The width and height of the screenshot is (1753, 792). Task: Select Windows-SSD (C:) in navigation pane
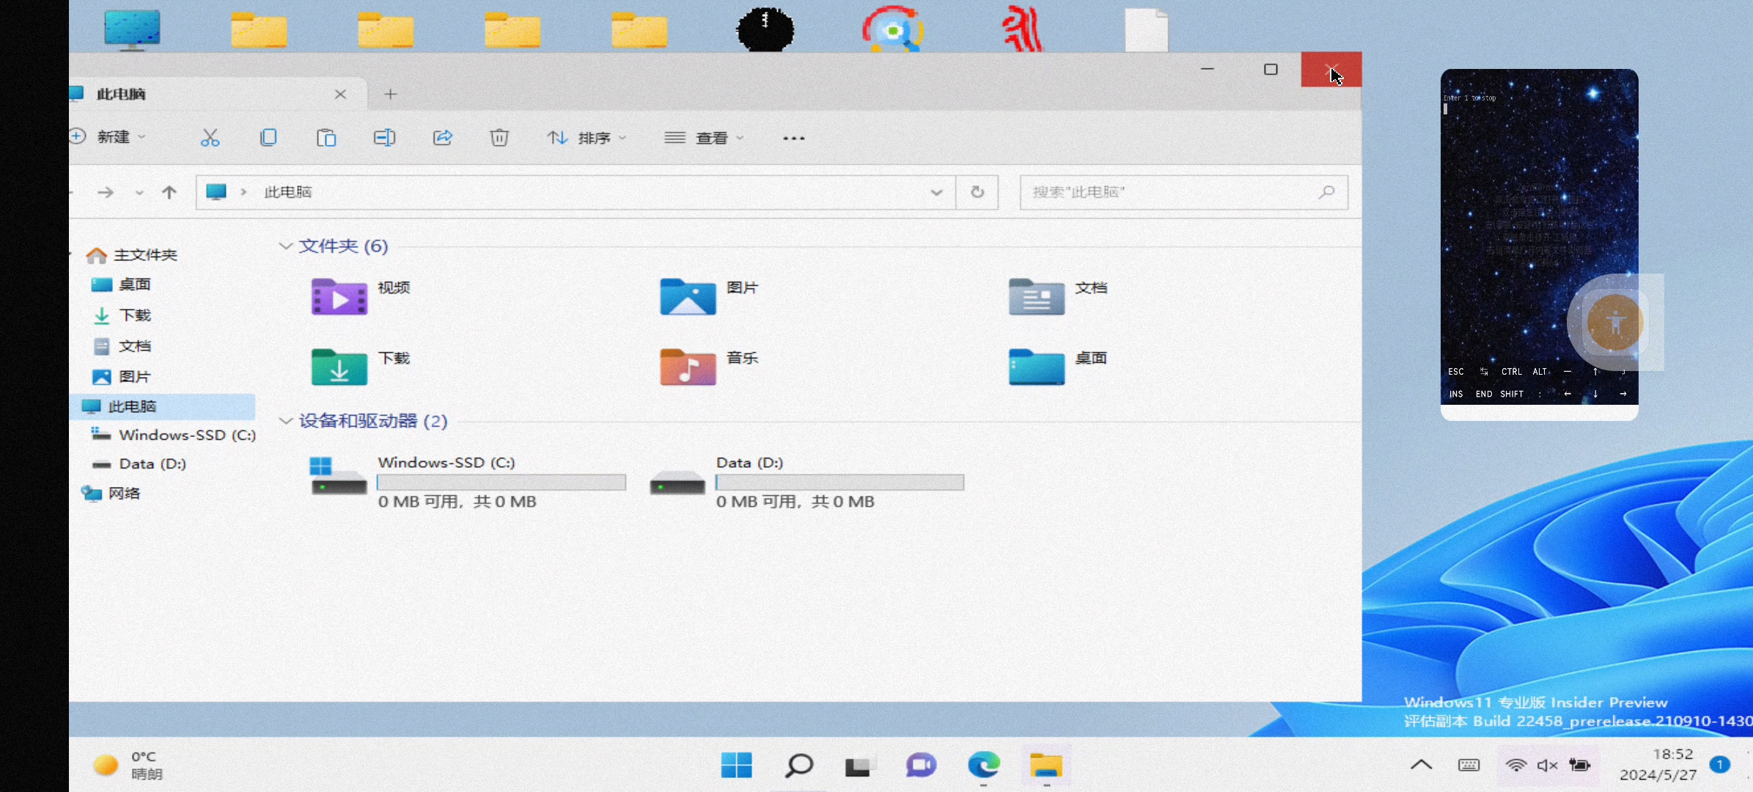click(x=173, y=435)
